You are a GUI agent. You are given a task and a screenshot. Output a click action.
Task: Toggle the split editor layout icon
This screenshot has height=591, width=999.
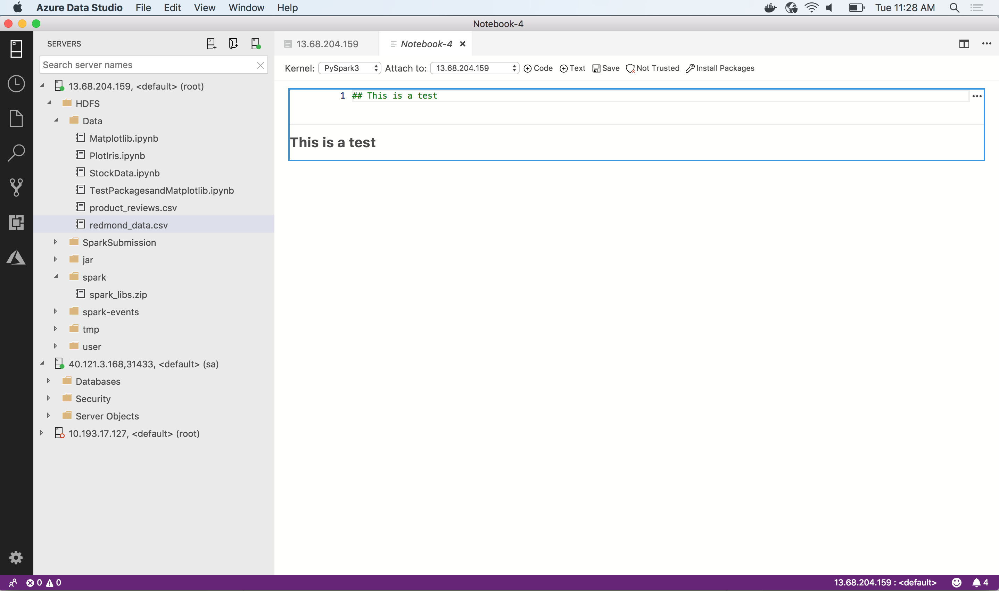tap(964, 43)
